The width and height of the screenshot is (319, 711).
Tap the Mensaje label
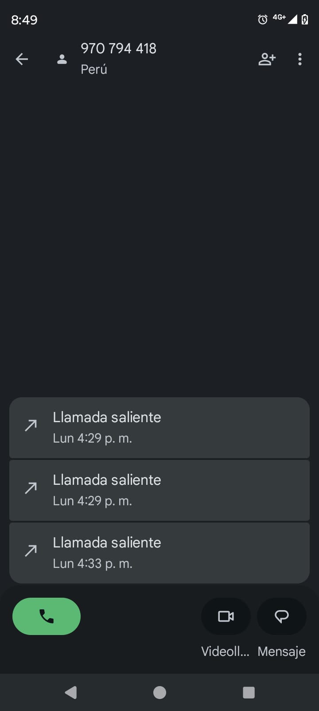coord(282,651)
